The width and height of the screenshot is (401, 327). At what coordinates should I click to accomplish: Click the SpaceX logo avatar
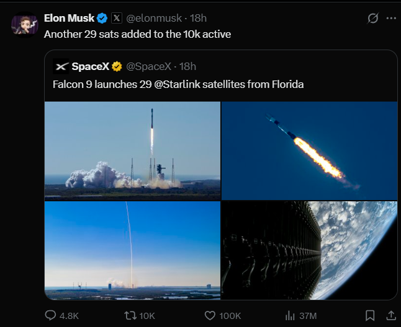(x=61, y=66)
